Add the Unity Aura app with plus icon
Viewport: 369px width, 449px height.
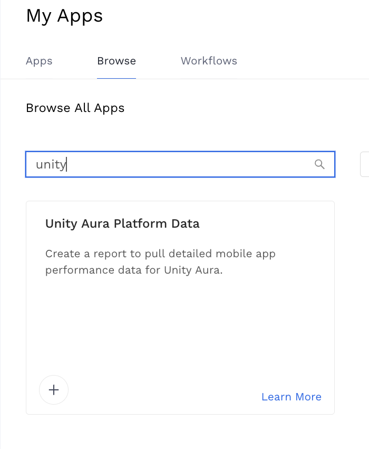54,390
